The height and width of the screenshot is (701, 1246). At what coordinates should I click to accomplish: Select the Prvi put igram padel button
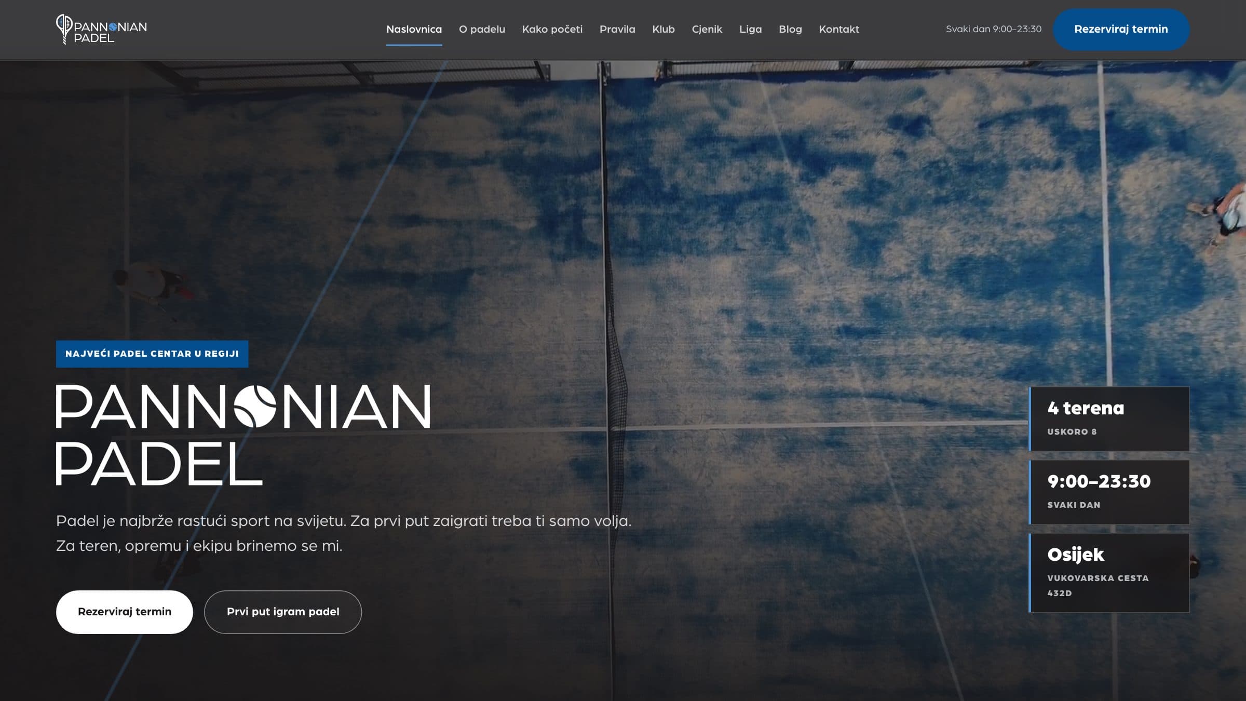[x=283, y=612]
